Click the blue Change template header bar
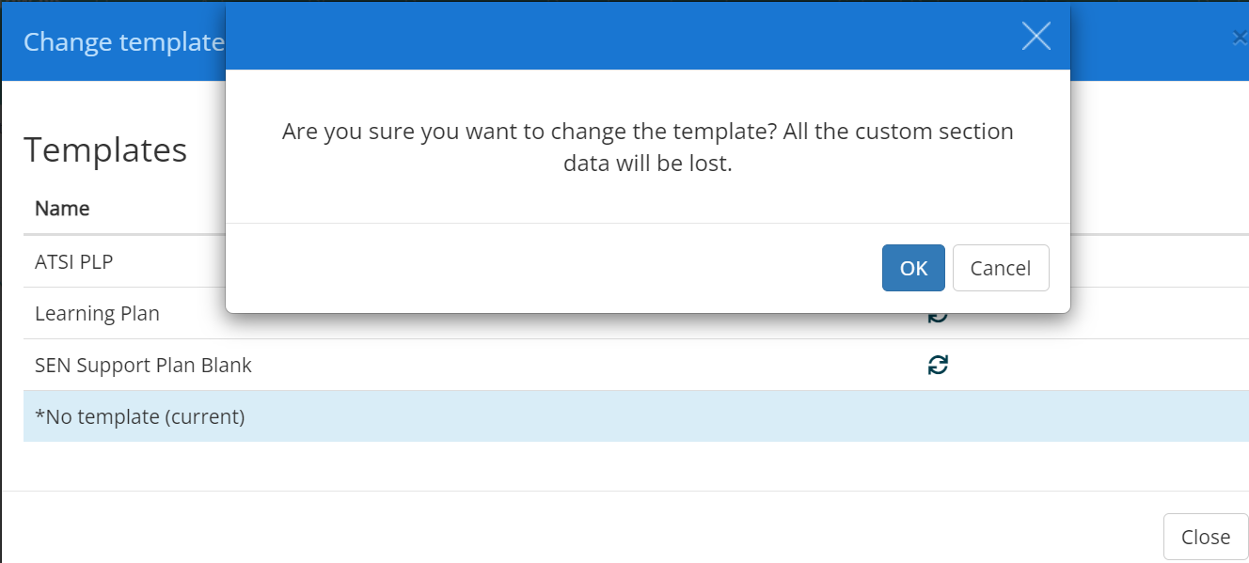 coord(113,42)
